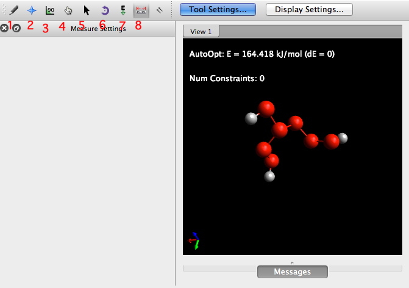Click the white hydrogen atom at right

[x=343, y=138]
